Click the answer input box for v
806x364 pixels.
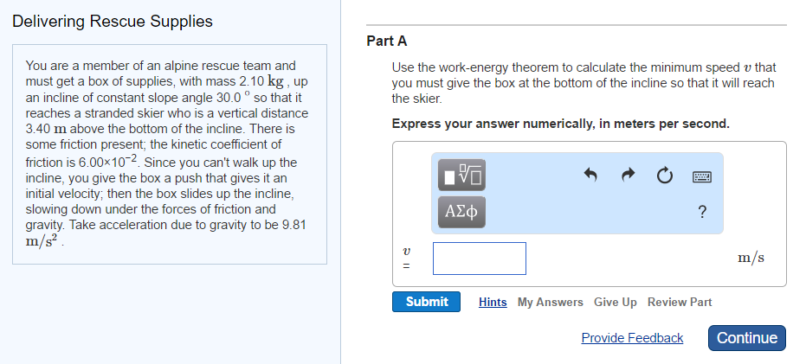pos(479,259)
